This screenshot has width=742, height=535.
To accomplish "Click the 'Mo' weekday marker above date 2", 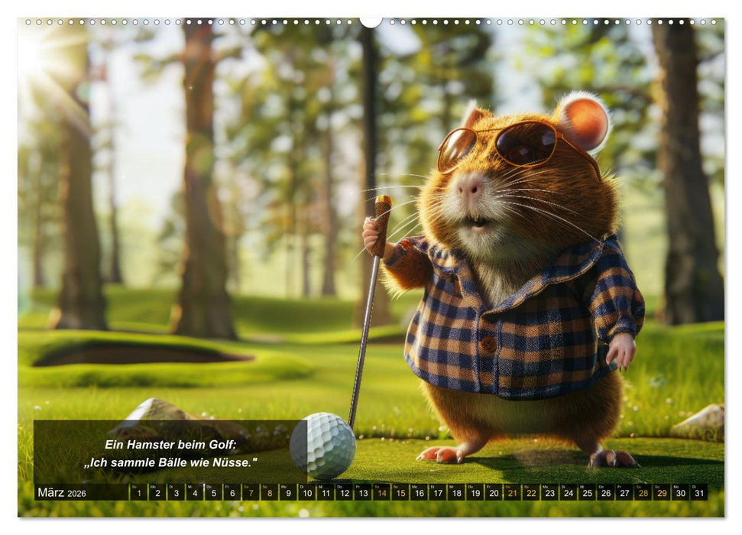I will (x=153, y=485).
